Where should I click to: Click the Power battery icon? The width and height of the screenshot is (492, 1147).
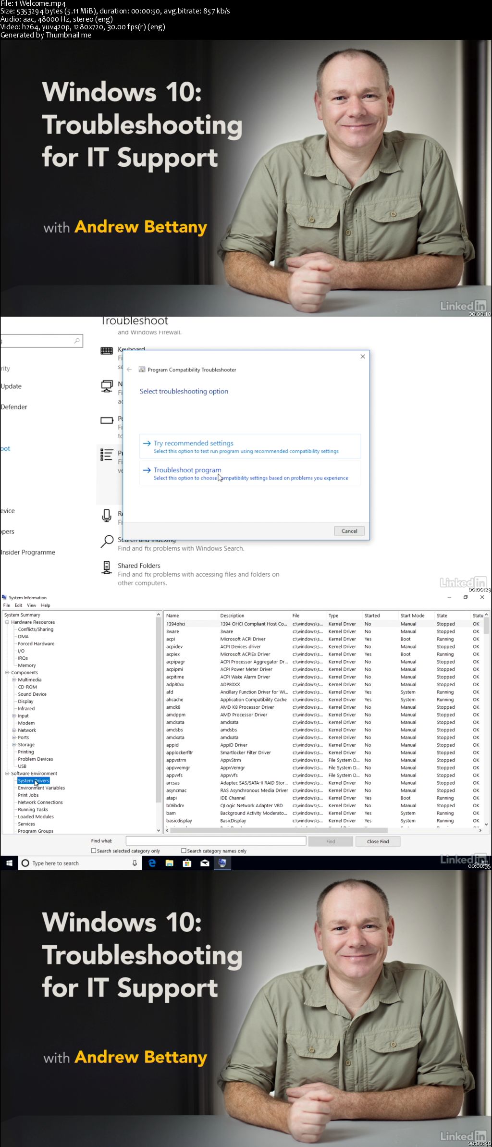click(107, 420)
